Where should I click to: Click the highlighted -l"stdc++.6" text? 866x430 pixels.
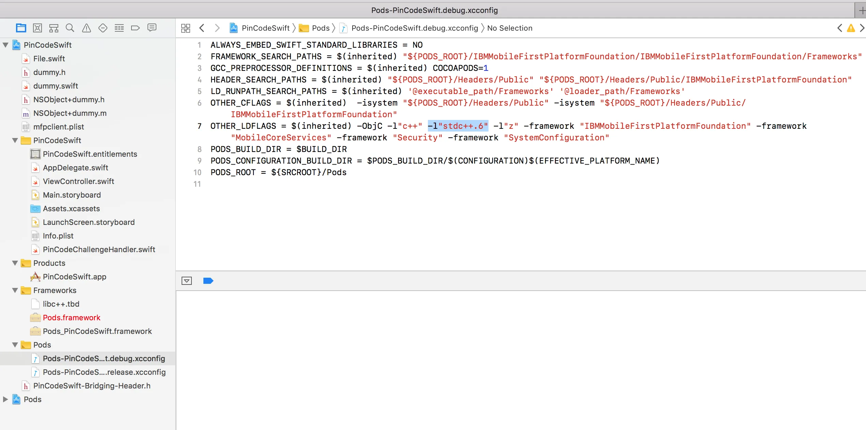tap(458, 126)
